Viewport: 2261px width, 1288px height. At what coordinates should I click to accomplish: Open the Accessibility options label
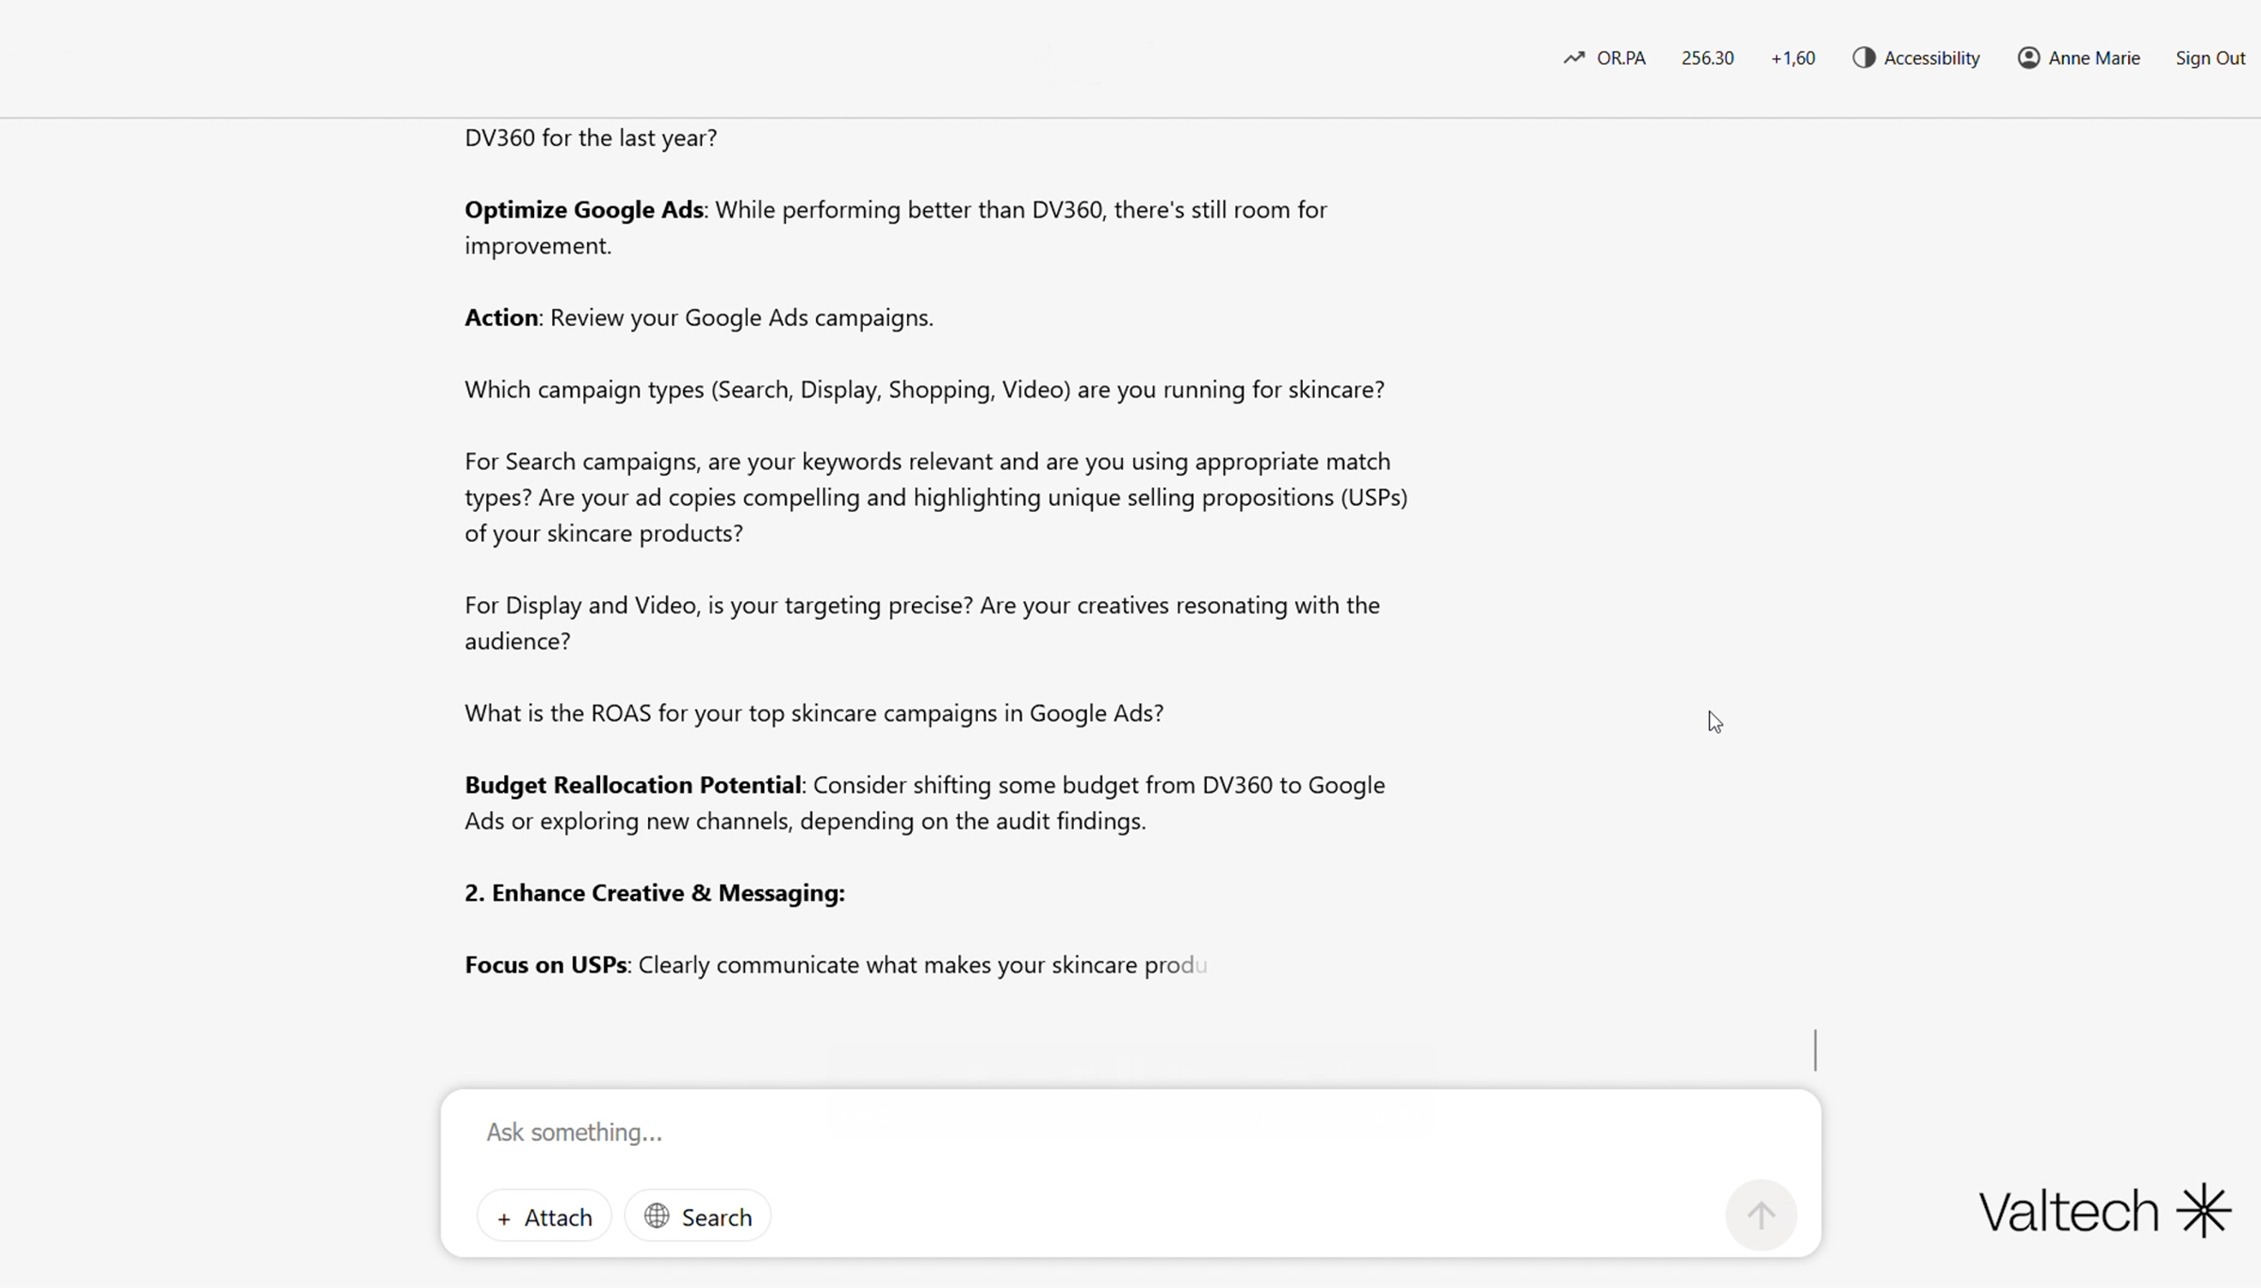1931,58
